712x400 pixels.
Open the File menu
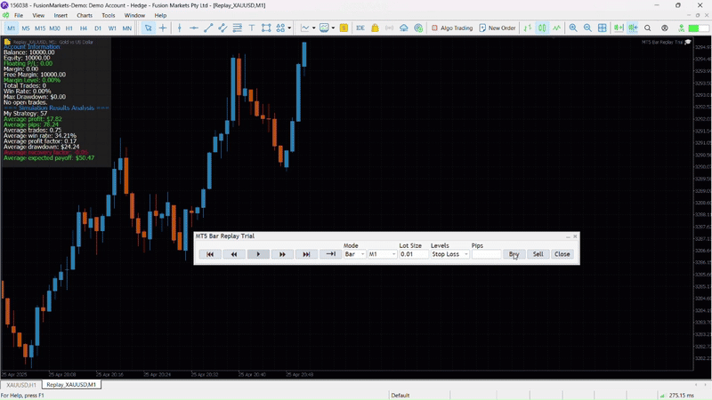point(19,15)
